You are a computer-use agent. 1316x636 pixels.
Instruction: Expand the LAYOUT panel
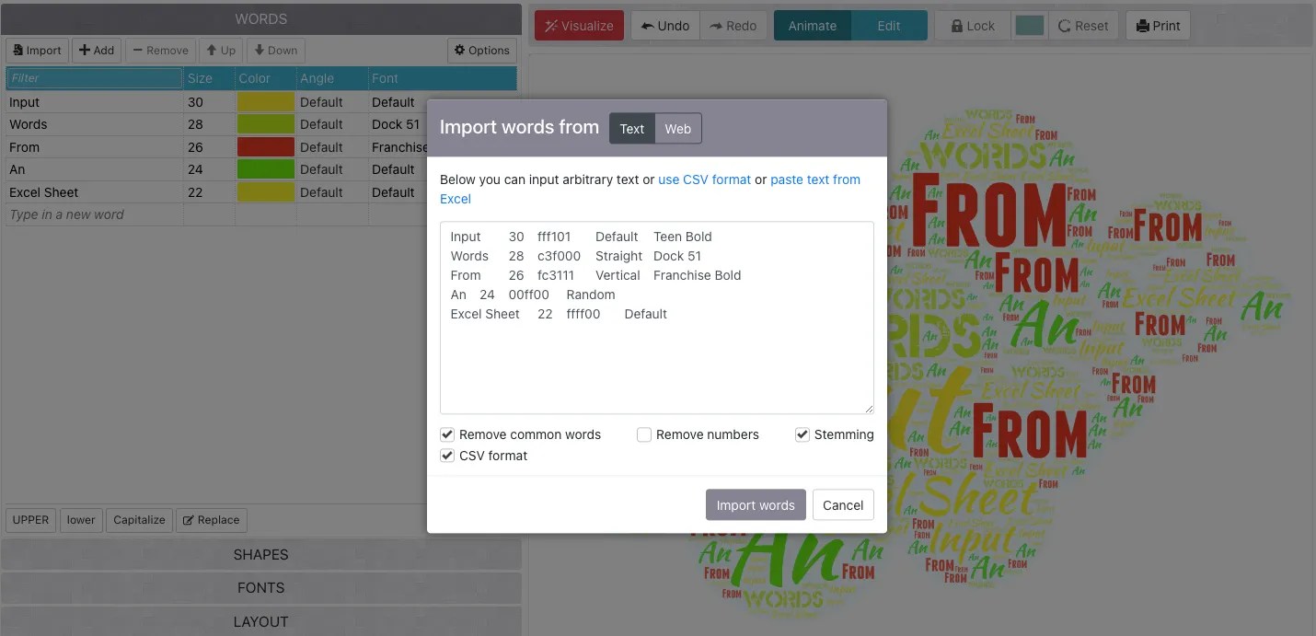tap(261, 621)
